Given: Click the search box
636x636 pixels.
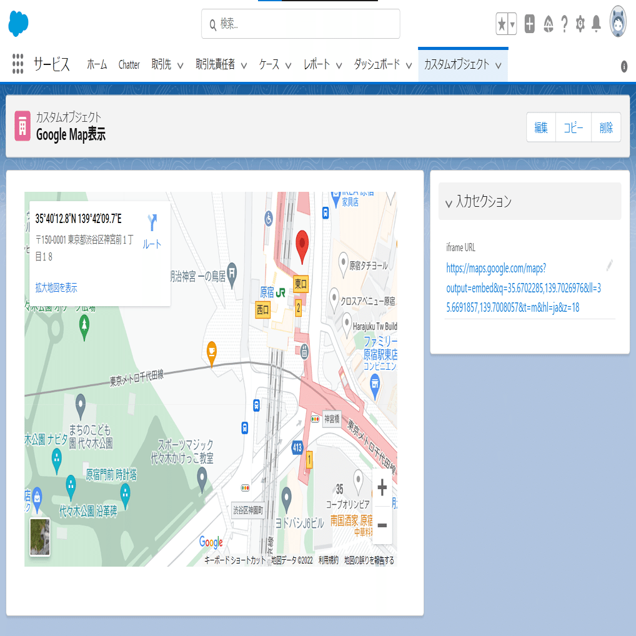Looking at the screenshot, I should coord(301,24).
